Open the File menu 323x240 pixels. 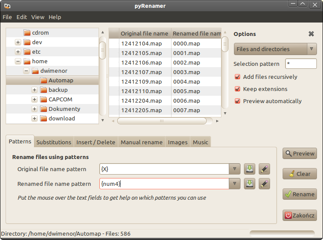[x=7, y=17]
